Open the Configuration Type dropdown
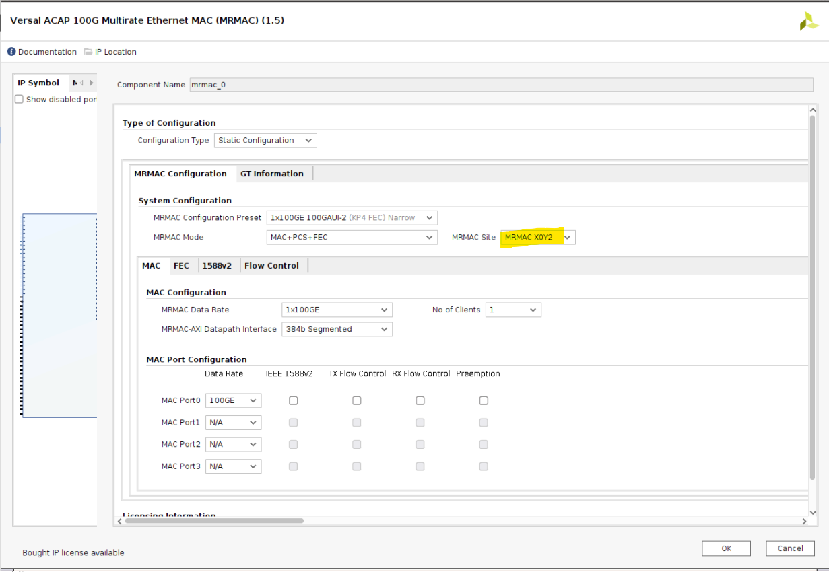Viewport: 829px width, 572px height. [x=265, y=141]
